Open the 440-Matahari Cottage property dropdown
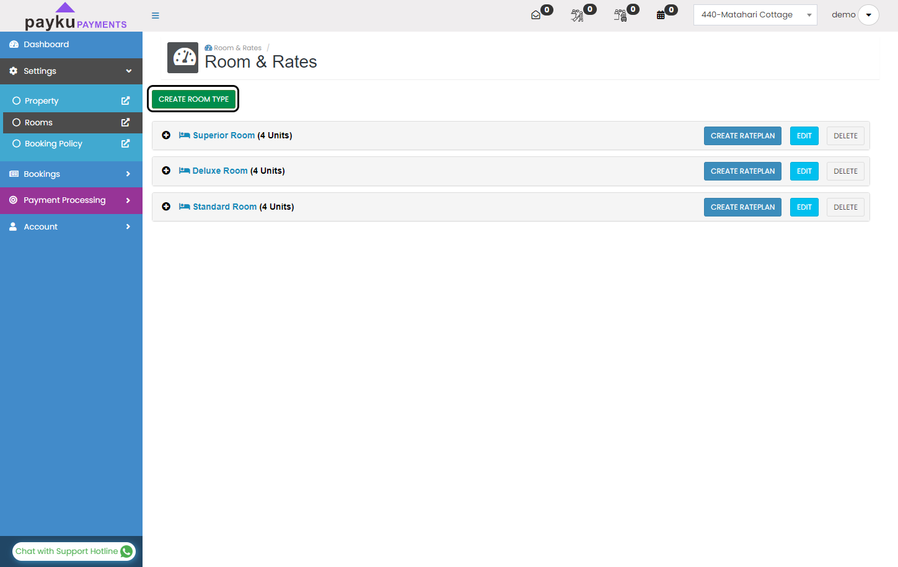This screenshot has height=567, width=898. (x=755, y=15)
